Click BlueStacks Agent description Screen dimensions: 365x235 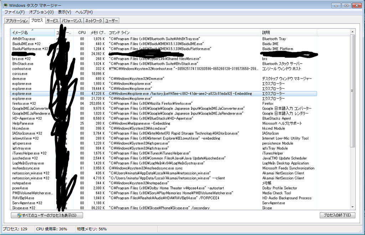(277, 118)
